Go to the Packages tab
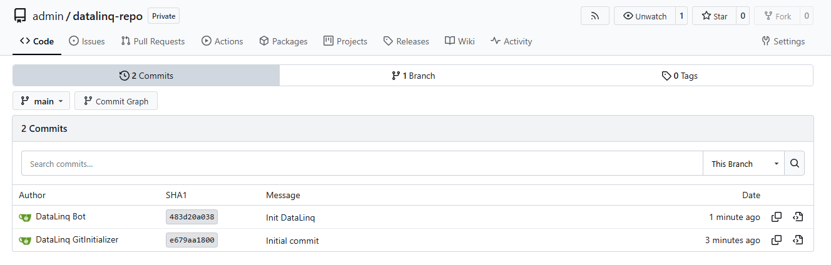The image size is (831, 265). [283, 41]
